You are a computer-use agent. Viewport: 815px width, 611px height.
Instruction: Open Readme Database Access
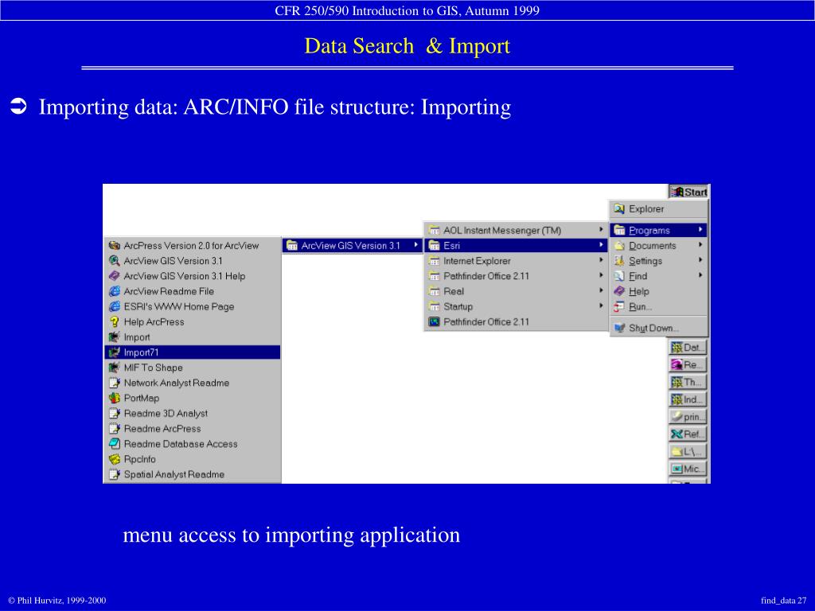(193, 444)
